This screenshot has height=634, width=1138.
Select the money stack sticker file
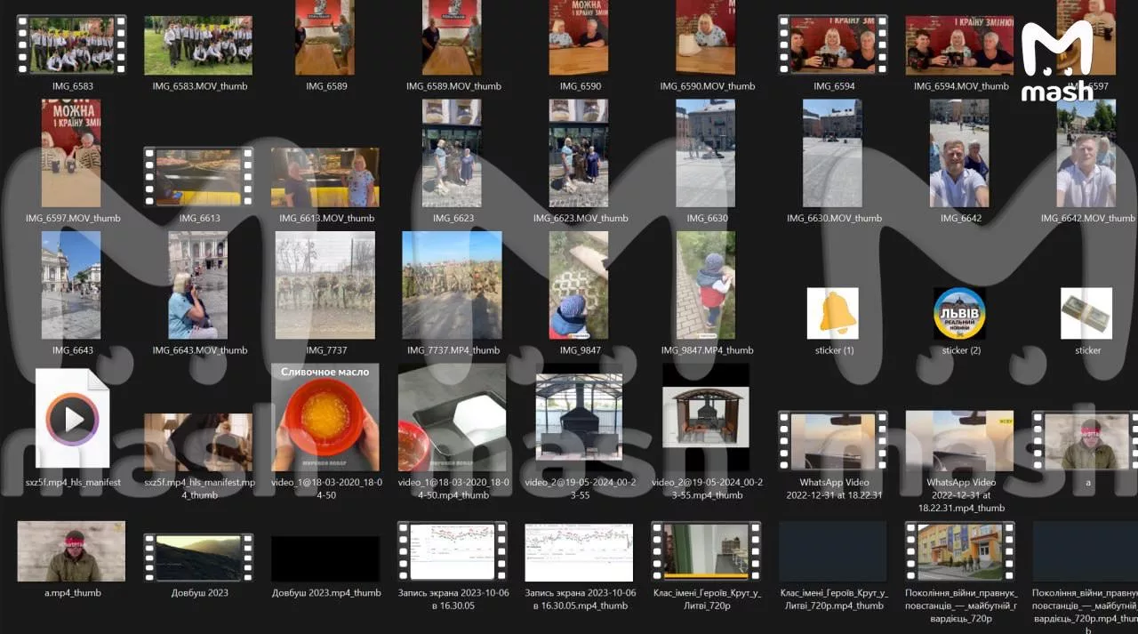1086,313
